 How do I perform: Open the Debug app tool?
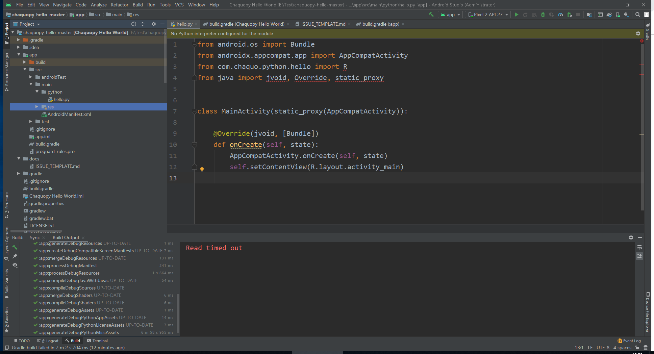[542, 14]
